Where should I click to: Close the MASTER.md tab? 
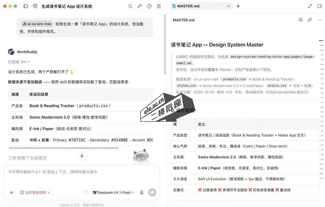pyautogui.click(x=229, y=6)
